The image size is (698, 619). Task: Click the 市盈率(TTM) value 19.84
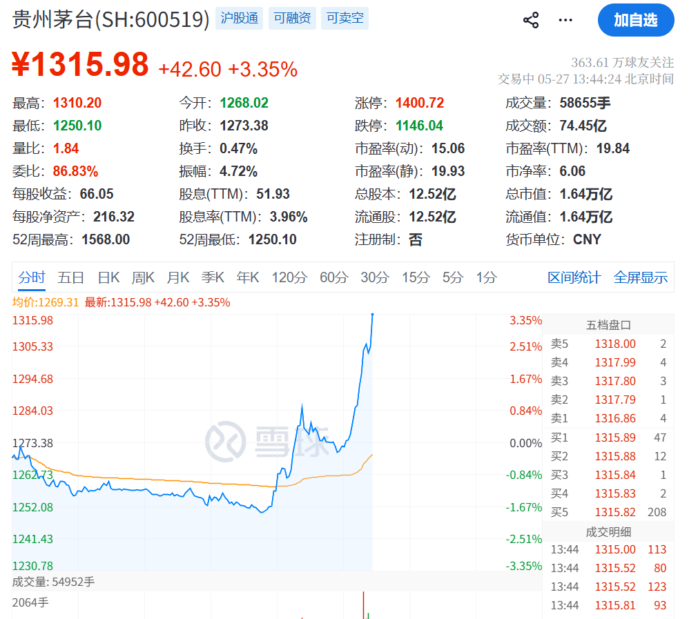pyautogui.click(x=613, y=148)
